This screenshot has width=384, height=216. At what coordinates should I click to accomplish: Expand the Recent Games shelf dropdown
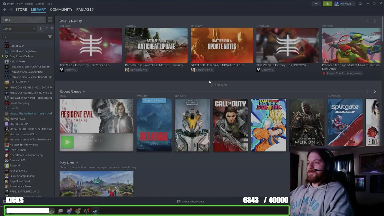[x=84, y=91]
